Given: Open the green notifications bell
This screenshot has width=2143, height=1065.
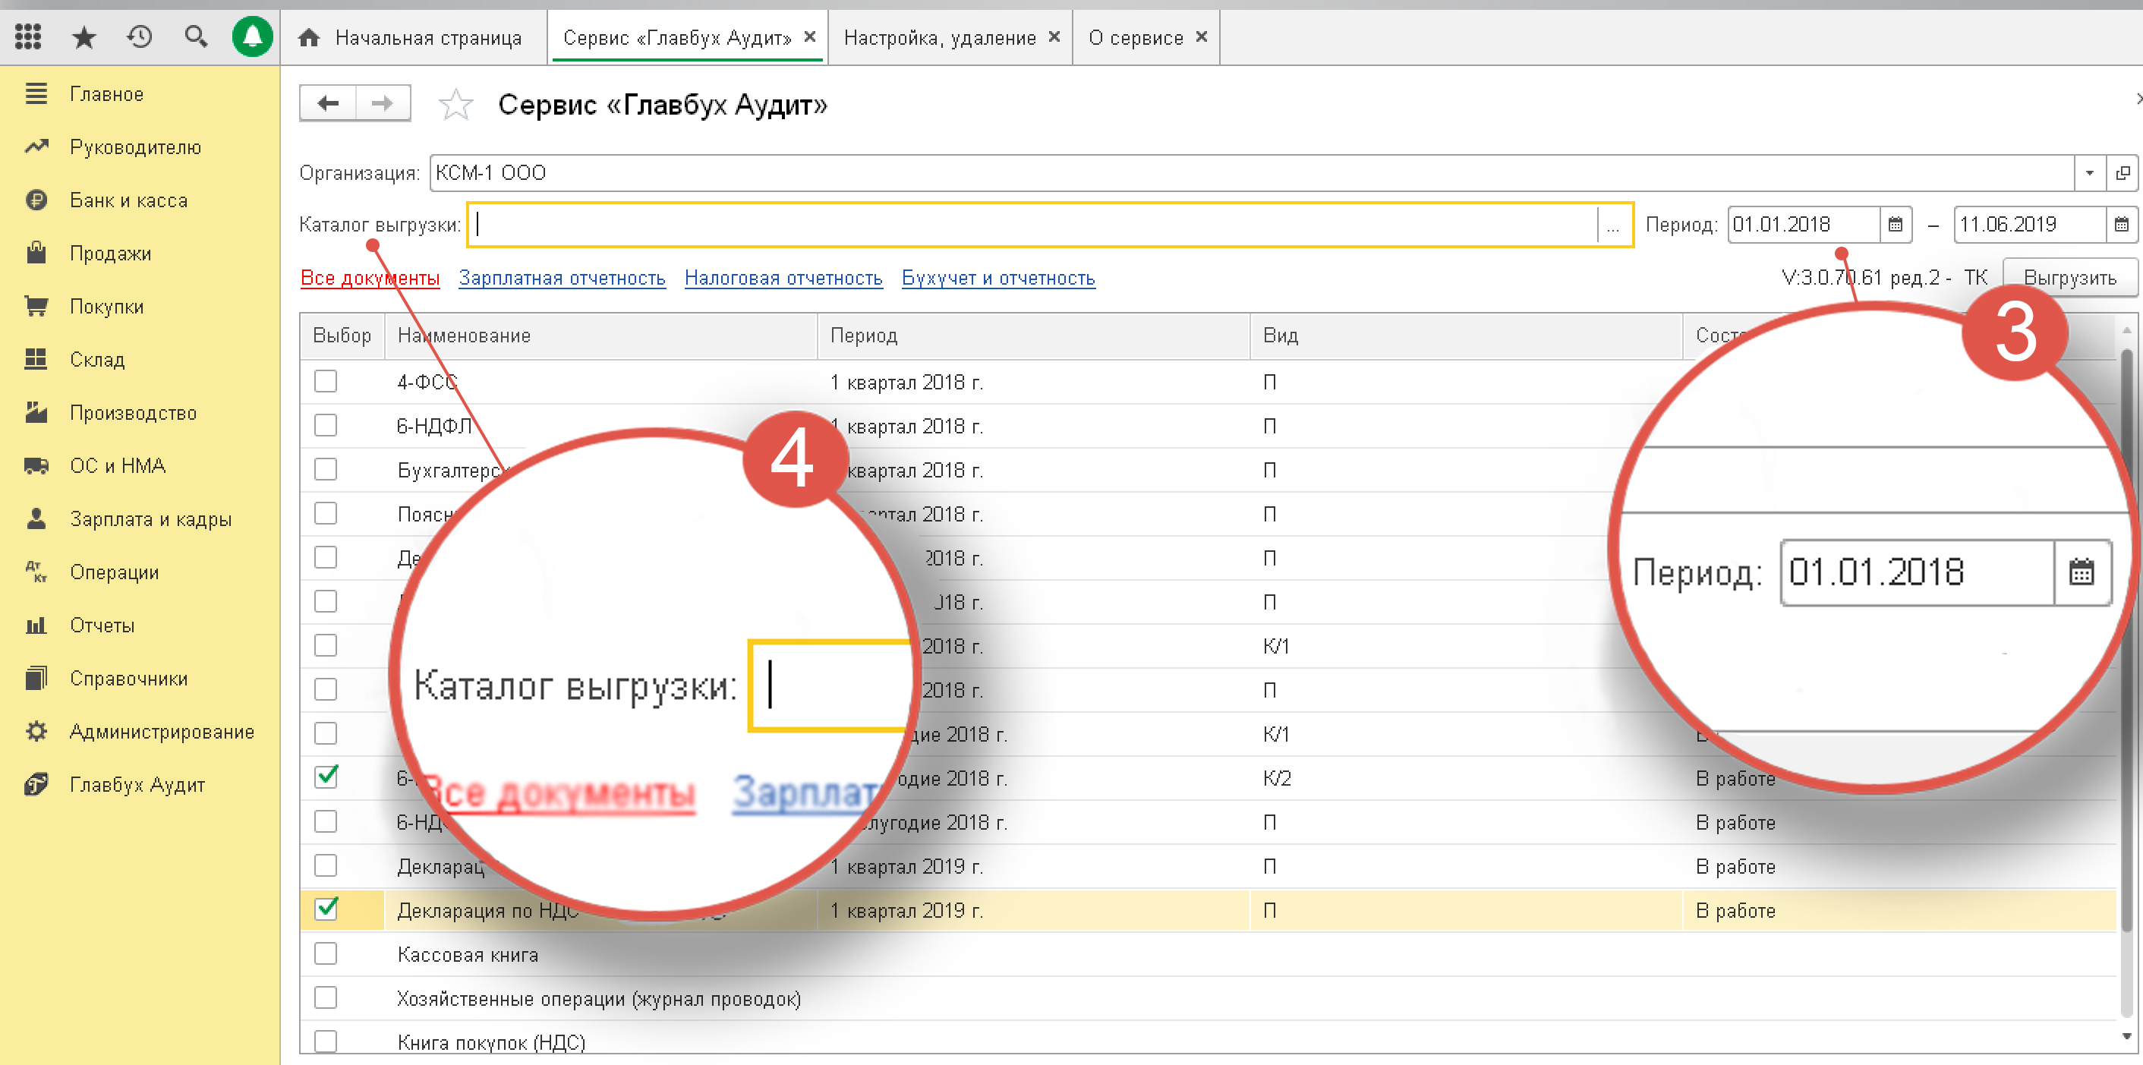Looking at the screenshot, I should pyautogui.click(x=252, y=36).
